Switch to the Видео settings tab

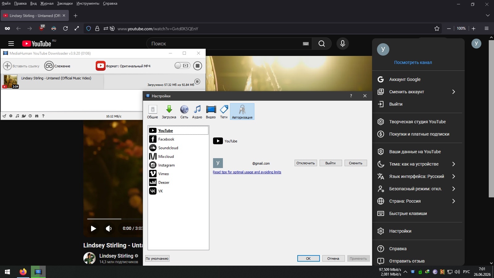[211, 112]
